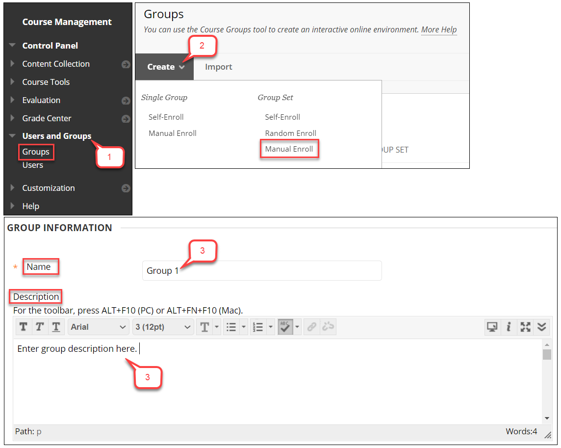Choose Group Set Random Enroll

point(290,133)
